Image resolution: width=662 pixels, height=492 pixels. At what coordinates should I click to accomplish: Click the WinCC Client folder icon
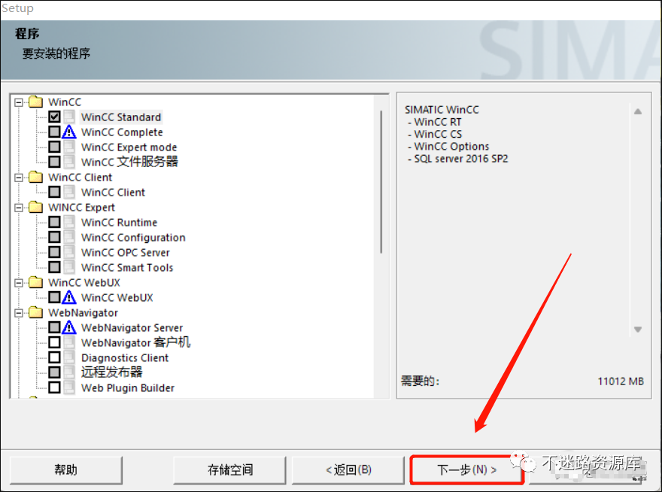tap(36, 177)
